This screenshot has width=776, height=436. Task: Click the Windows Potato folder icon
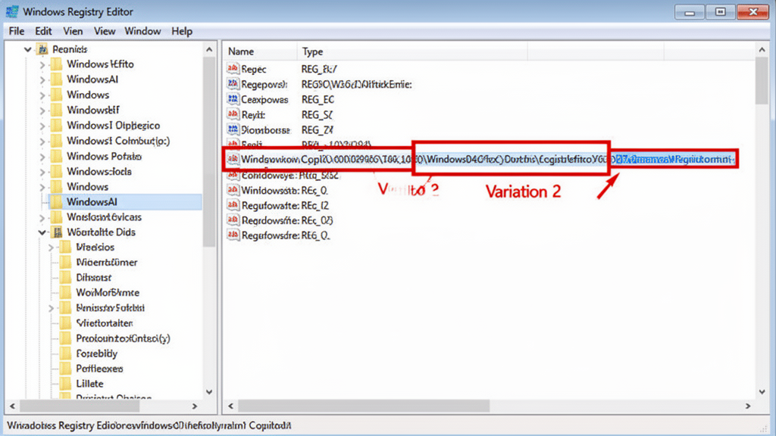click(57, 156)
